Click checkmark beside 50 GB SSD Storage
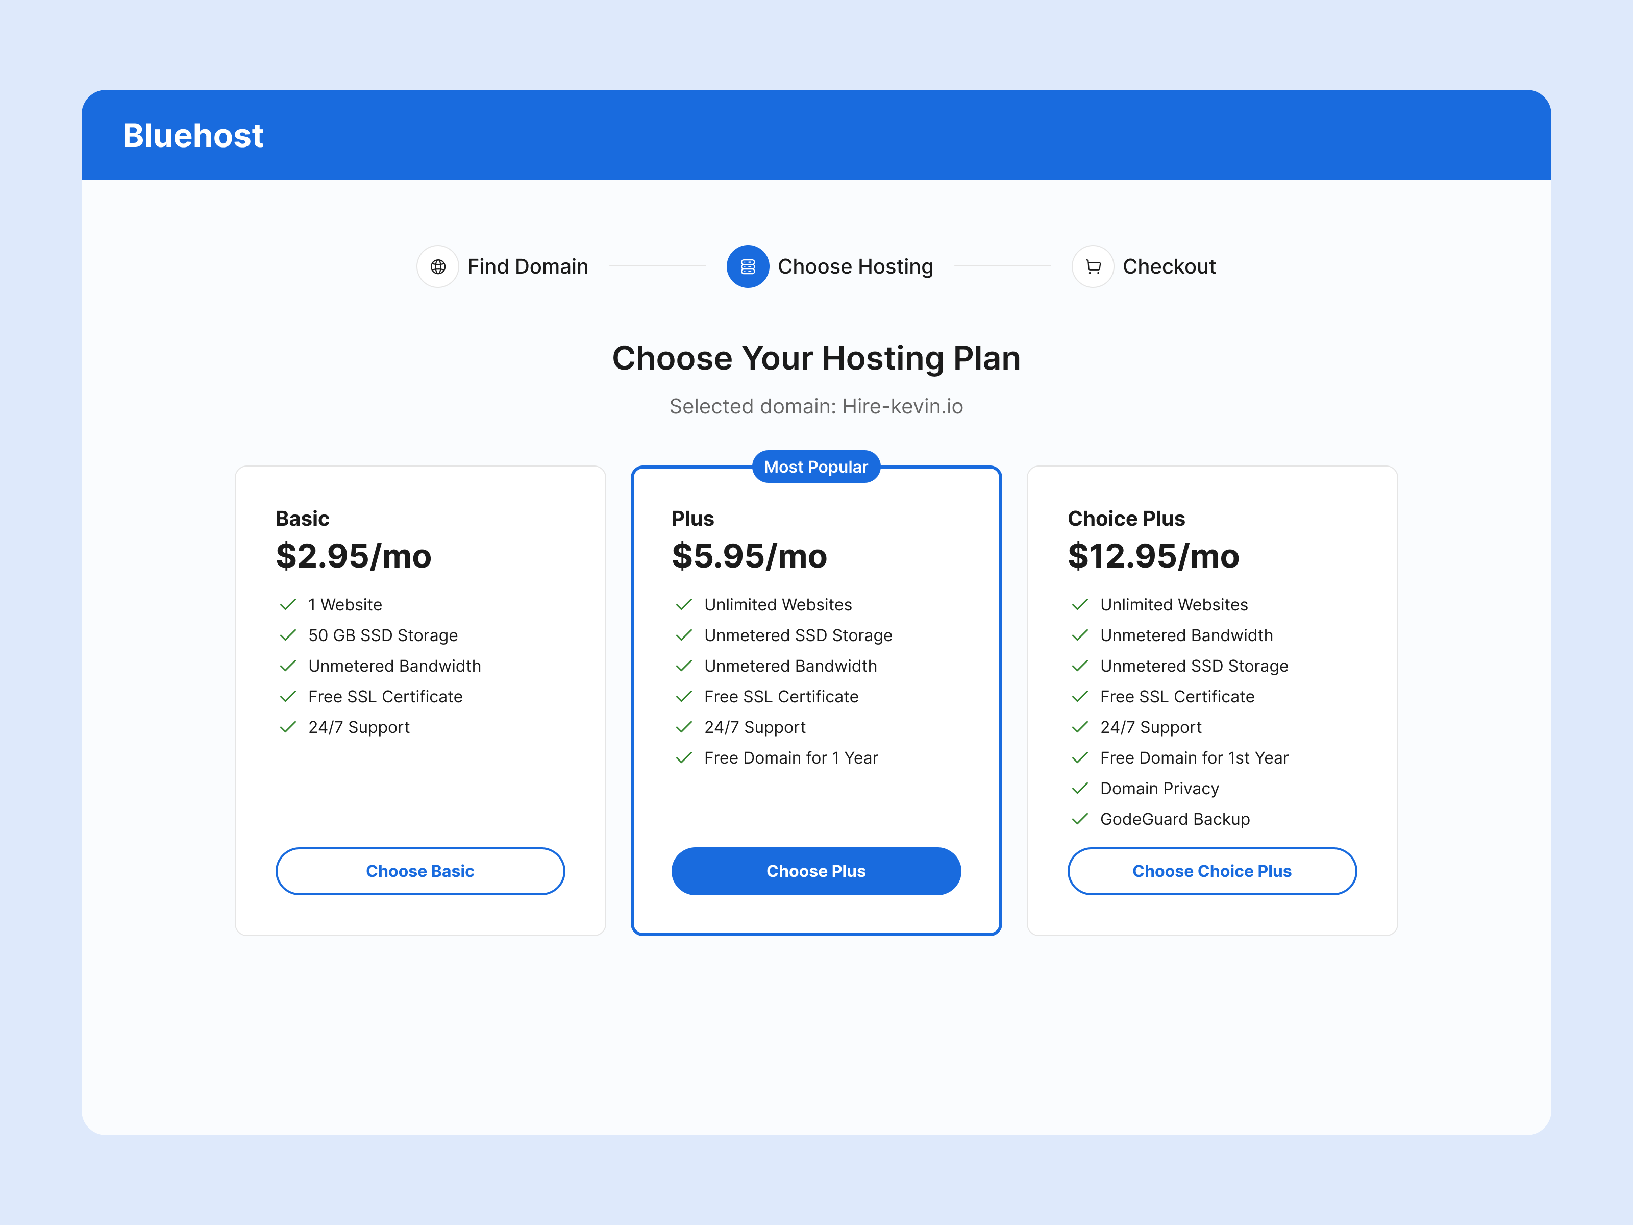Image resolution: width=1633 pixels, height=1225 pixels. coord(288,635)
